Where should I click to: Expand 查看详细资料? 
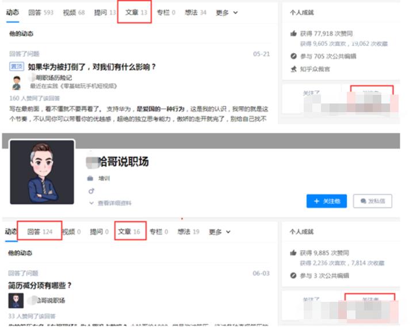pyautogui.click(x=110, y=203)
